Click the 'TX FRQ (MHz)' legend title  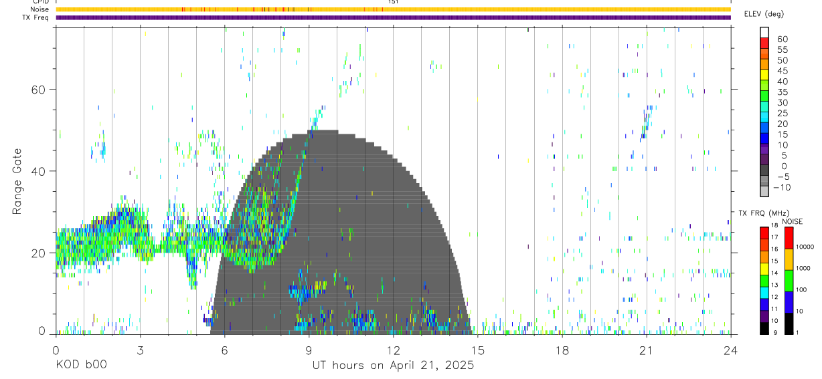(763, 213)
